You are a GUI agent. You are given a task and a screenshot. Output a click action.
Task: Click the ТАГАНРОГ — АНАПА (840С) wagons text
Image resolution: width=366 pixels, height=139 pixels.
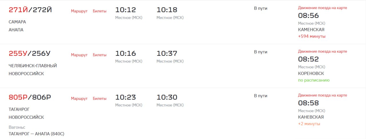(37, 134)
